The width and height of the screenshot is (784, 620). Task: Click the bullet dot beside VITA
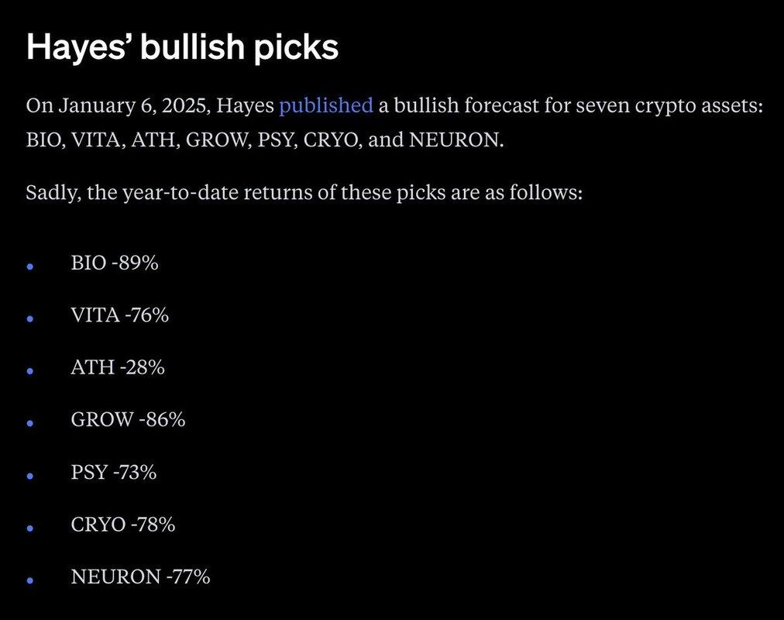tap(30, 319)
